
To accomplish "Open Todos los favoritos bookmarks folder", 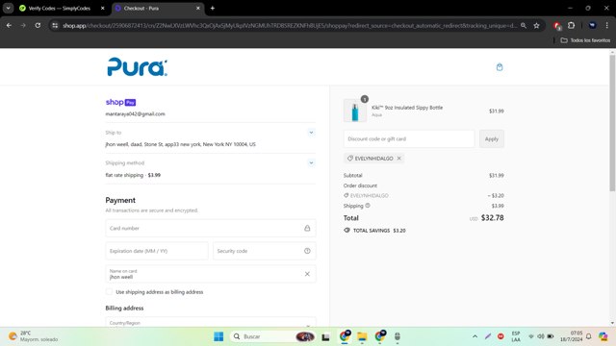I will [585, 40].
